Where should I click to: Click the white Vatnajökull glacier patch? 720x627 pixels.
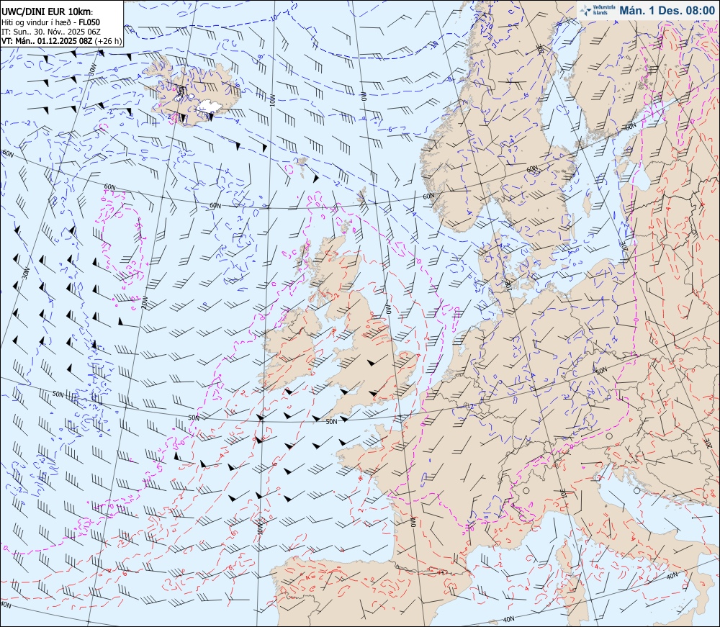210,107
